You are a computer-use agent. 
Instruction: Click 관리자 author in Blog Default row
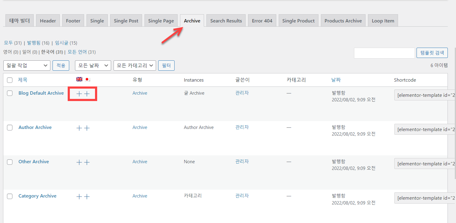(x=242, y=93)
